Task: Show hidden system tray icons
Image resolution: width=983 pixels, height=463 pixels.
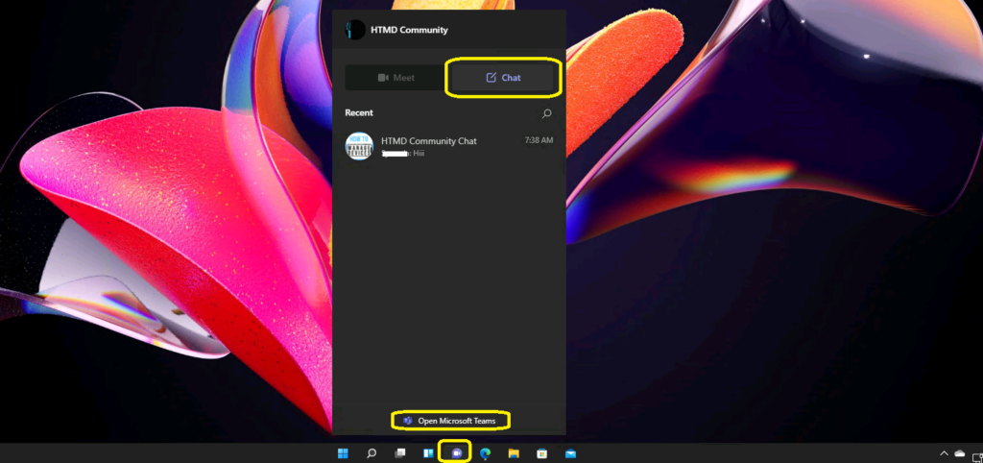Action: (x=944, y=453)
